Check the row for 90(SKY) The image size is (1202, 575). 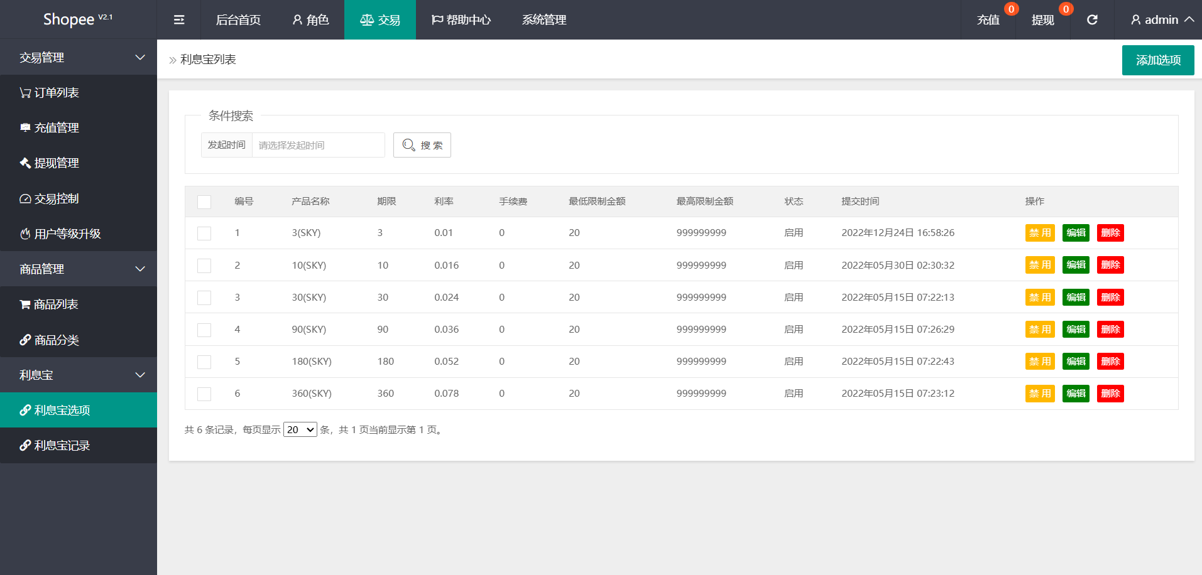click(x=204, y=330)
